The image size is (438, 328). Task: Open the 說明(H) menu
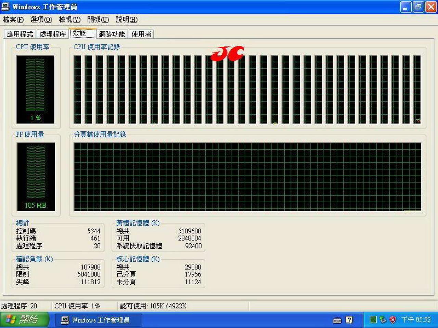127,20
